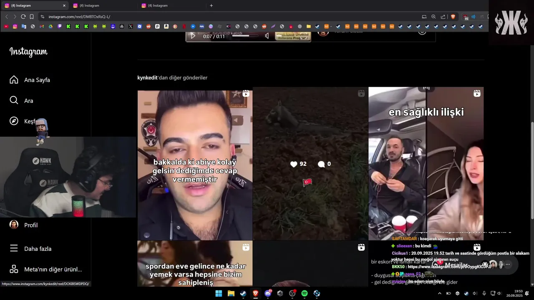Open Ana Sayfa in Instagram sidebar
The height and width of the screenshot is (300, 534).
click(x=30, y=80)
